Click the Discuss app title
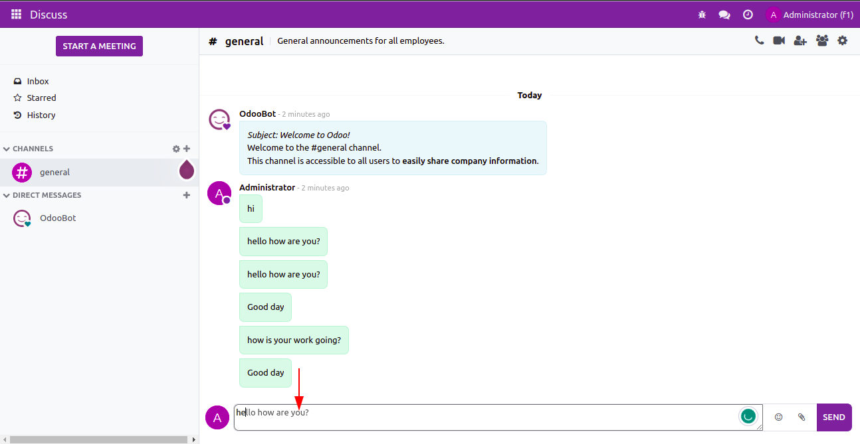Image resolution: width=860 pixels, height=444 pixels. (49, 14)
